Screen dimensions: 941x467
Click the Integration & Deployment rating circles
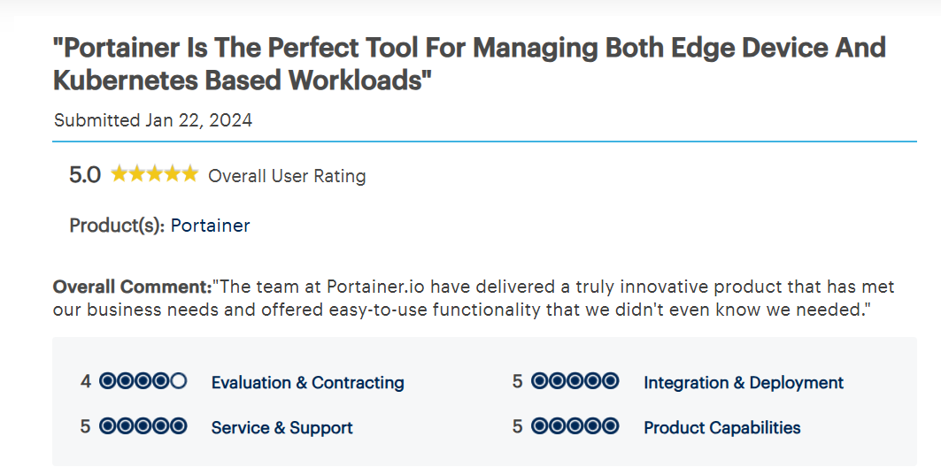tap(575, 380)
